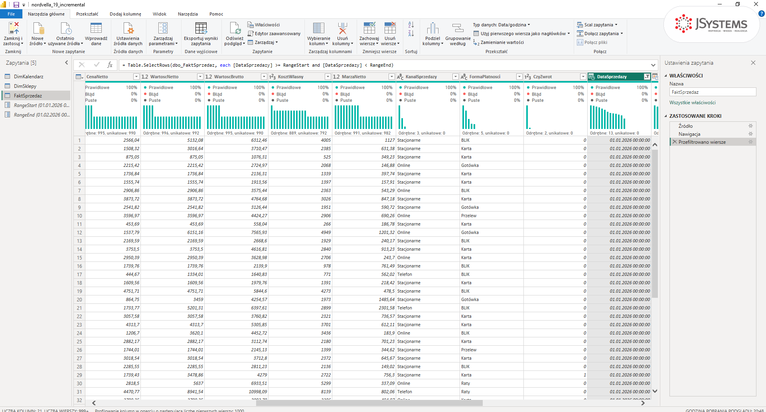The width and height of the screenshot is (766, 412).
Task: Sort descending with the Z-A icon
Action: click(x=411, y=34)
